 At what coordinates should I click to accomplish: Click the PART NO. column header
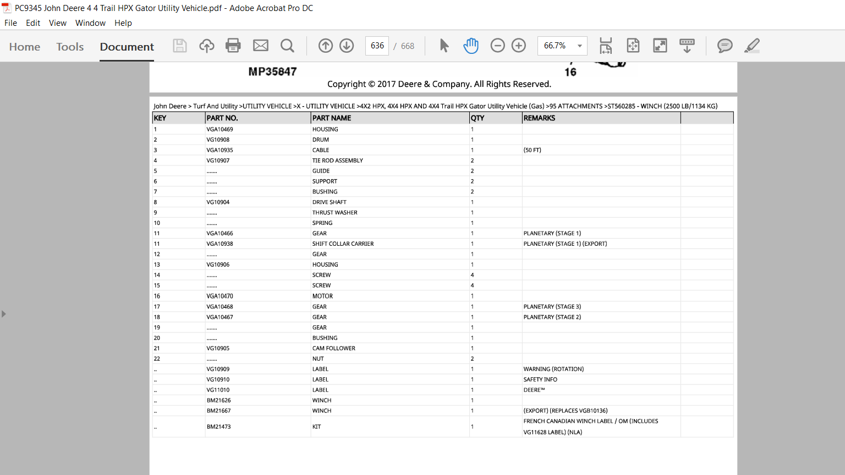222,118
